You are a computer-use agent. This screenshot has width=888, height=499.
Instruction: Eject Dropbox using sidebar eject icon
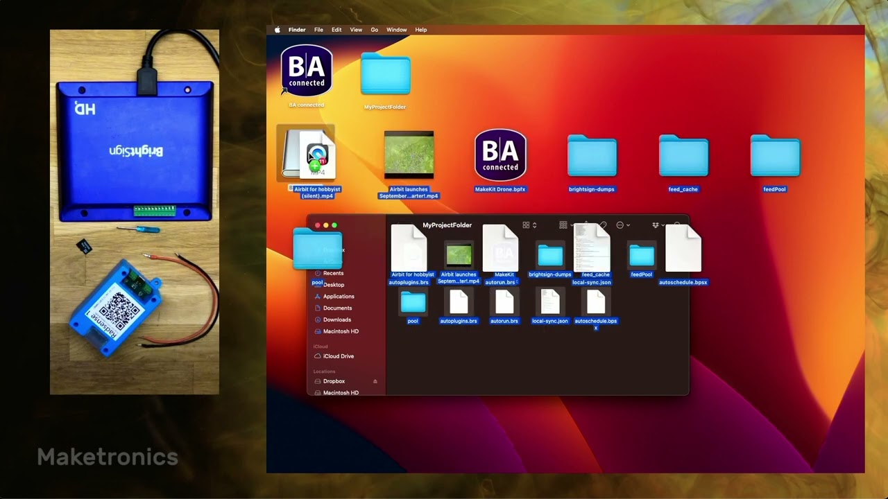[x=375, y=381]
